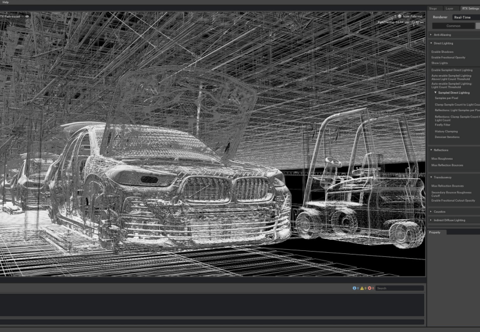Viewport: 480px width, 332px height.
Task: Click the red error filter icon in console
Action: (370, 288)
